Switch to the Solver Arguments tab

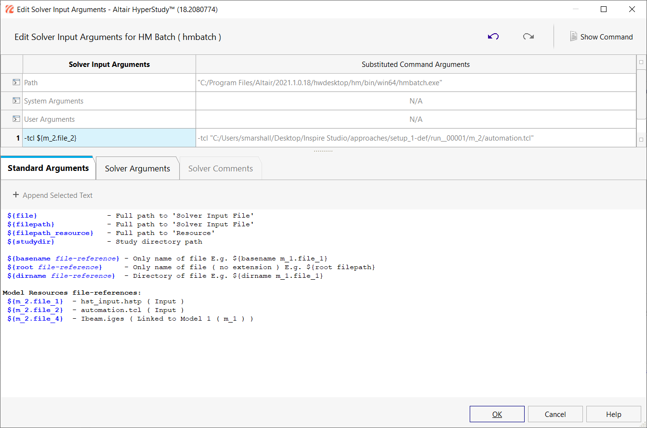(137, 169)
